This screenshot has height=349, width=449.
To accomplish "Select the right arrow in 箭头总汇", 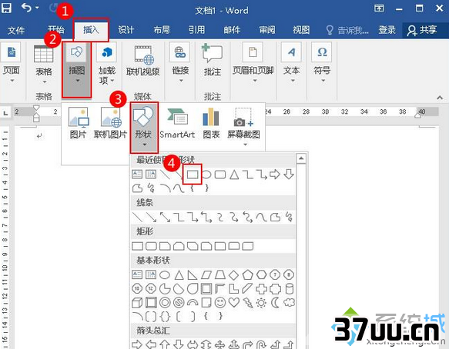I will [x=137, y=344].
